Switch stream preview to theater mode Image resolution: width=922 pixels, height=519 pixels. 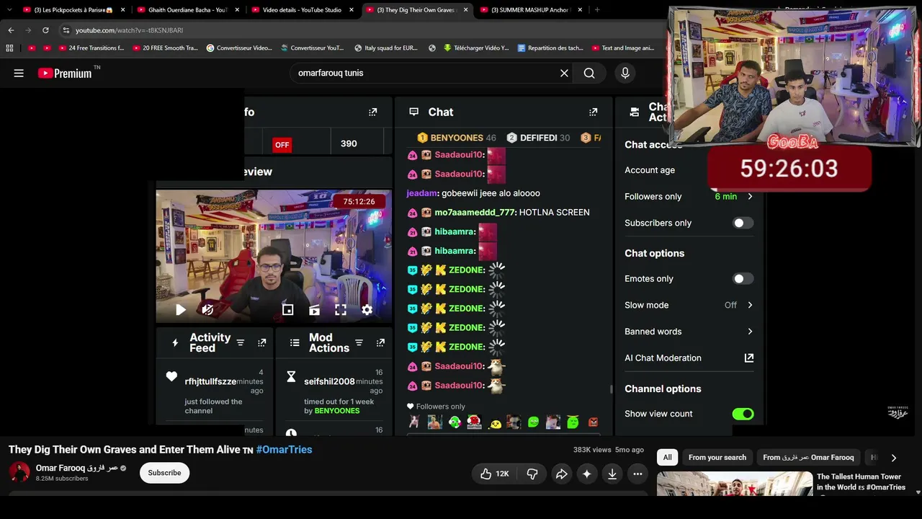point(314,310)
